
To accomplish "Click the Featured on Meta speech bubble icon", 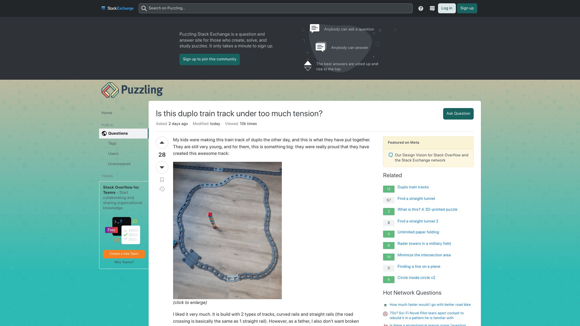I will tap(391, 155).
